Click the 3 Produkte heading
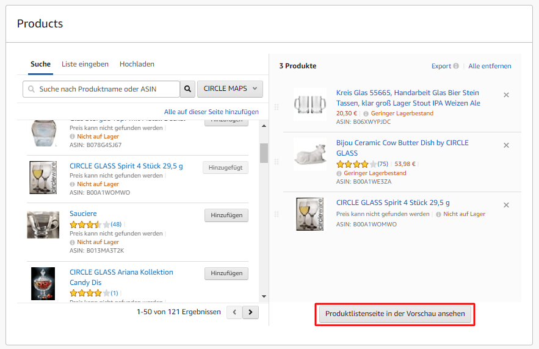Image resolution: width=539 pixels, height=349 pixels. click(298, 66)
